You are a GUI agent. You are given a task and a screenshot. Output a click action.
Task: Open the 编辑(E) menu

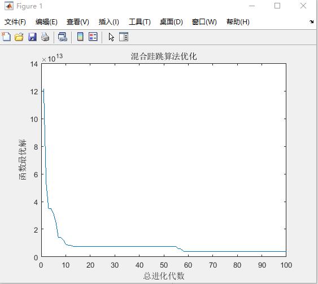tap(46, 22)
